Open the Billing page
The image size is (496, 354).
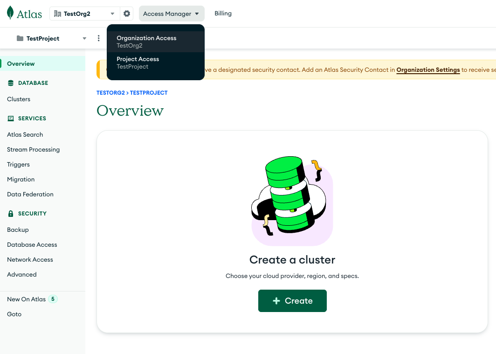[x=223, y=13]
